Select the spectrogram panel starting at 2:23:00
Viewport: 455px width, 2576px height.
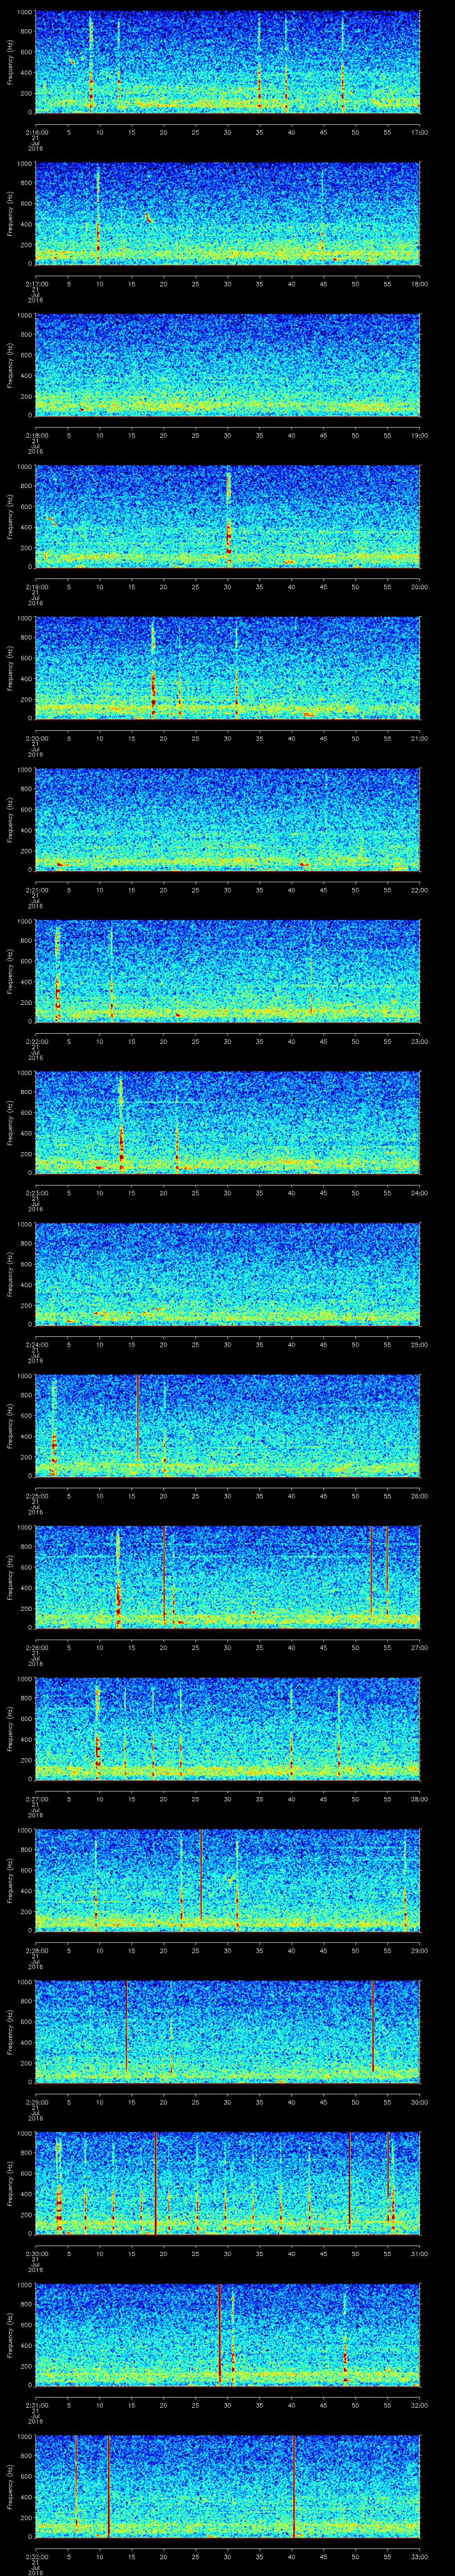coord(228,1122)
